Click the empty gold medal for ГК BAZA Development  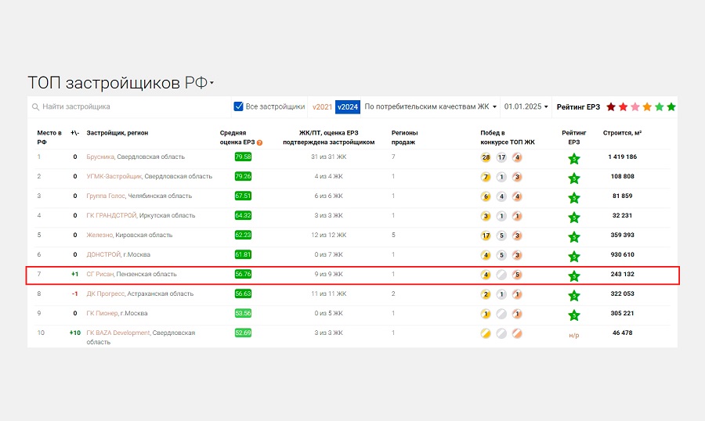click(x=486, y=333)
